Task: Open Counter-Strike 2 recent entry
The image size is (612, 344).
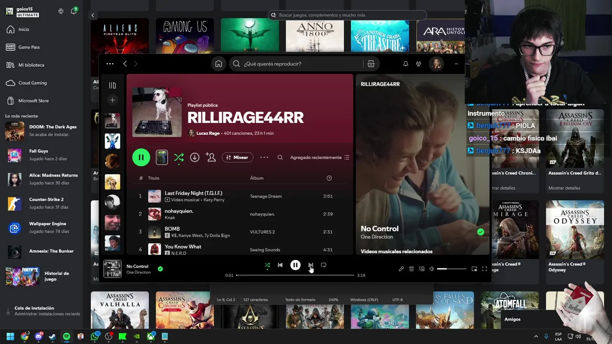Action: point(41,203)
